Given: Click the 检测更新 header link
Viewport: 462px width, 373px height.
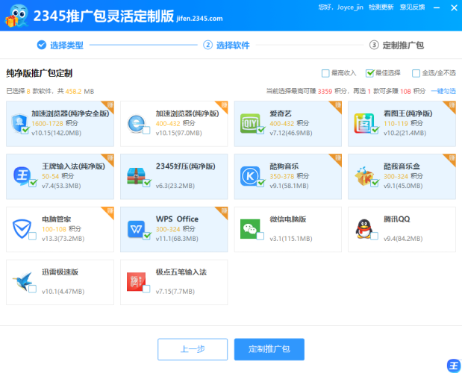Looking at the screenshot, I should point(381,7).
